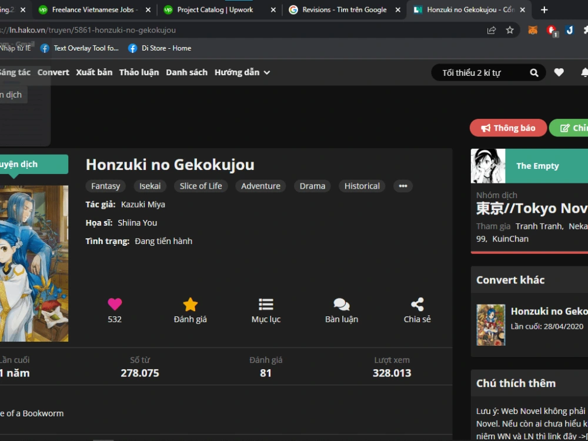Select the Isekai genre tag
Image resolution: width=588 pixels, height=441 pixels.
(x=150, y=186)
